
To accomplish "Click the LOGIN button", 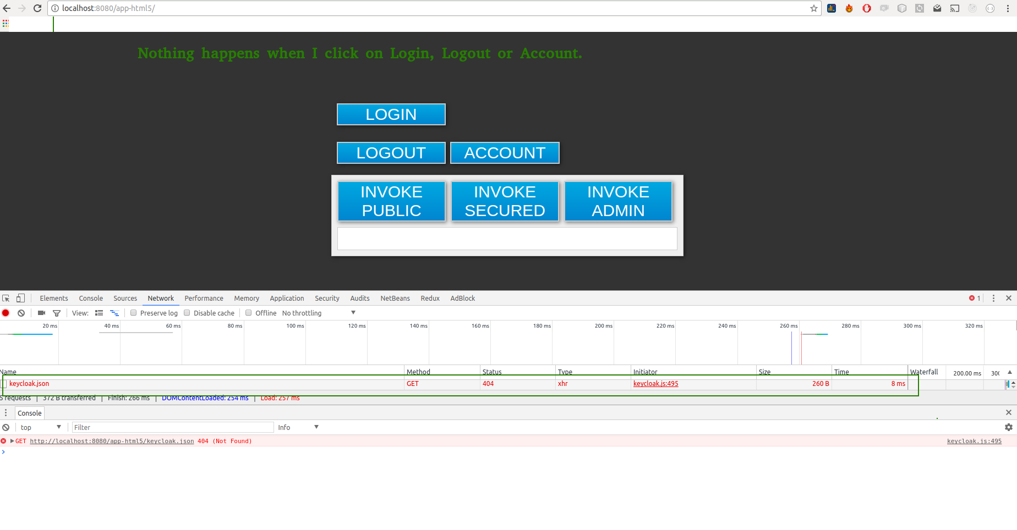I will [x=391, y=114].
